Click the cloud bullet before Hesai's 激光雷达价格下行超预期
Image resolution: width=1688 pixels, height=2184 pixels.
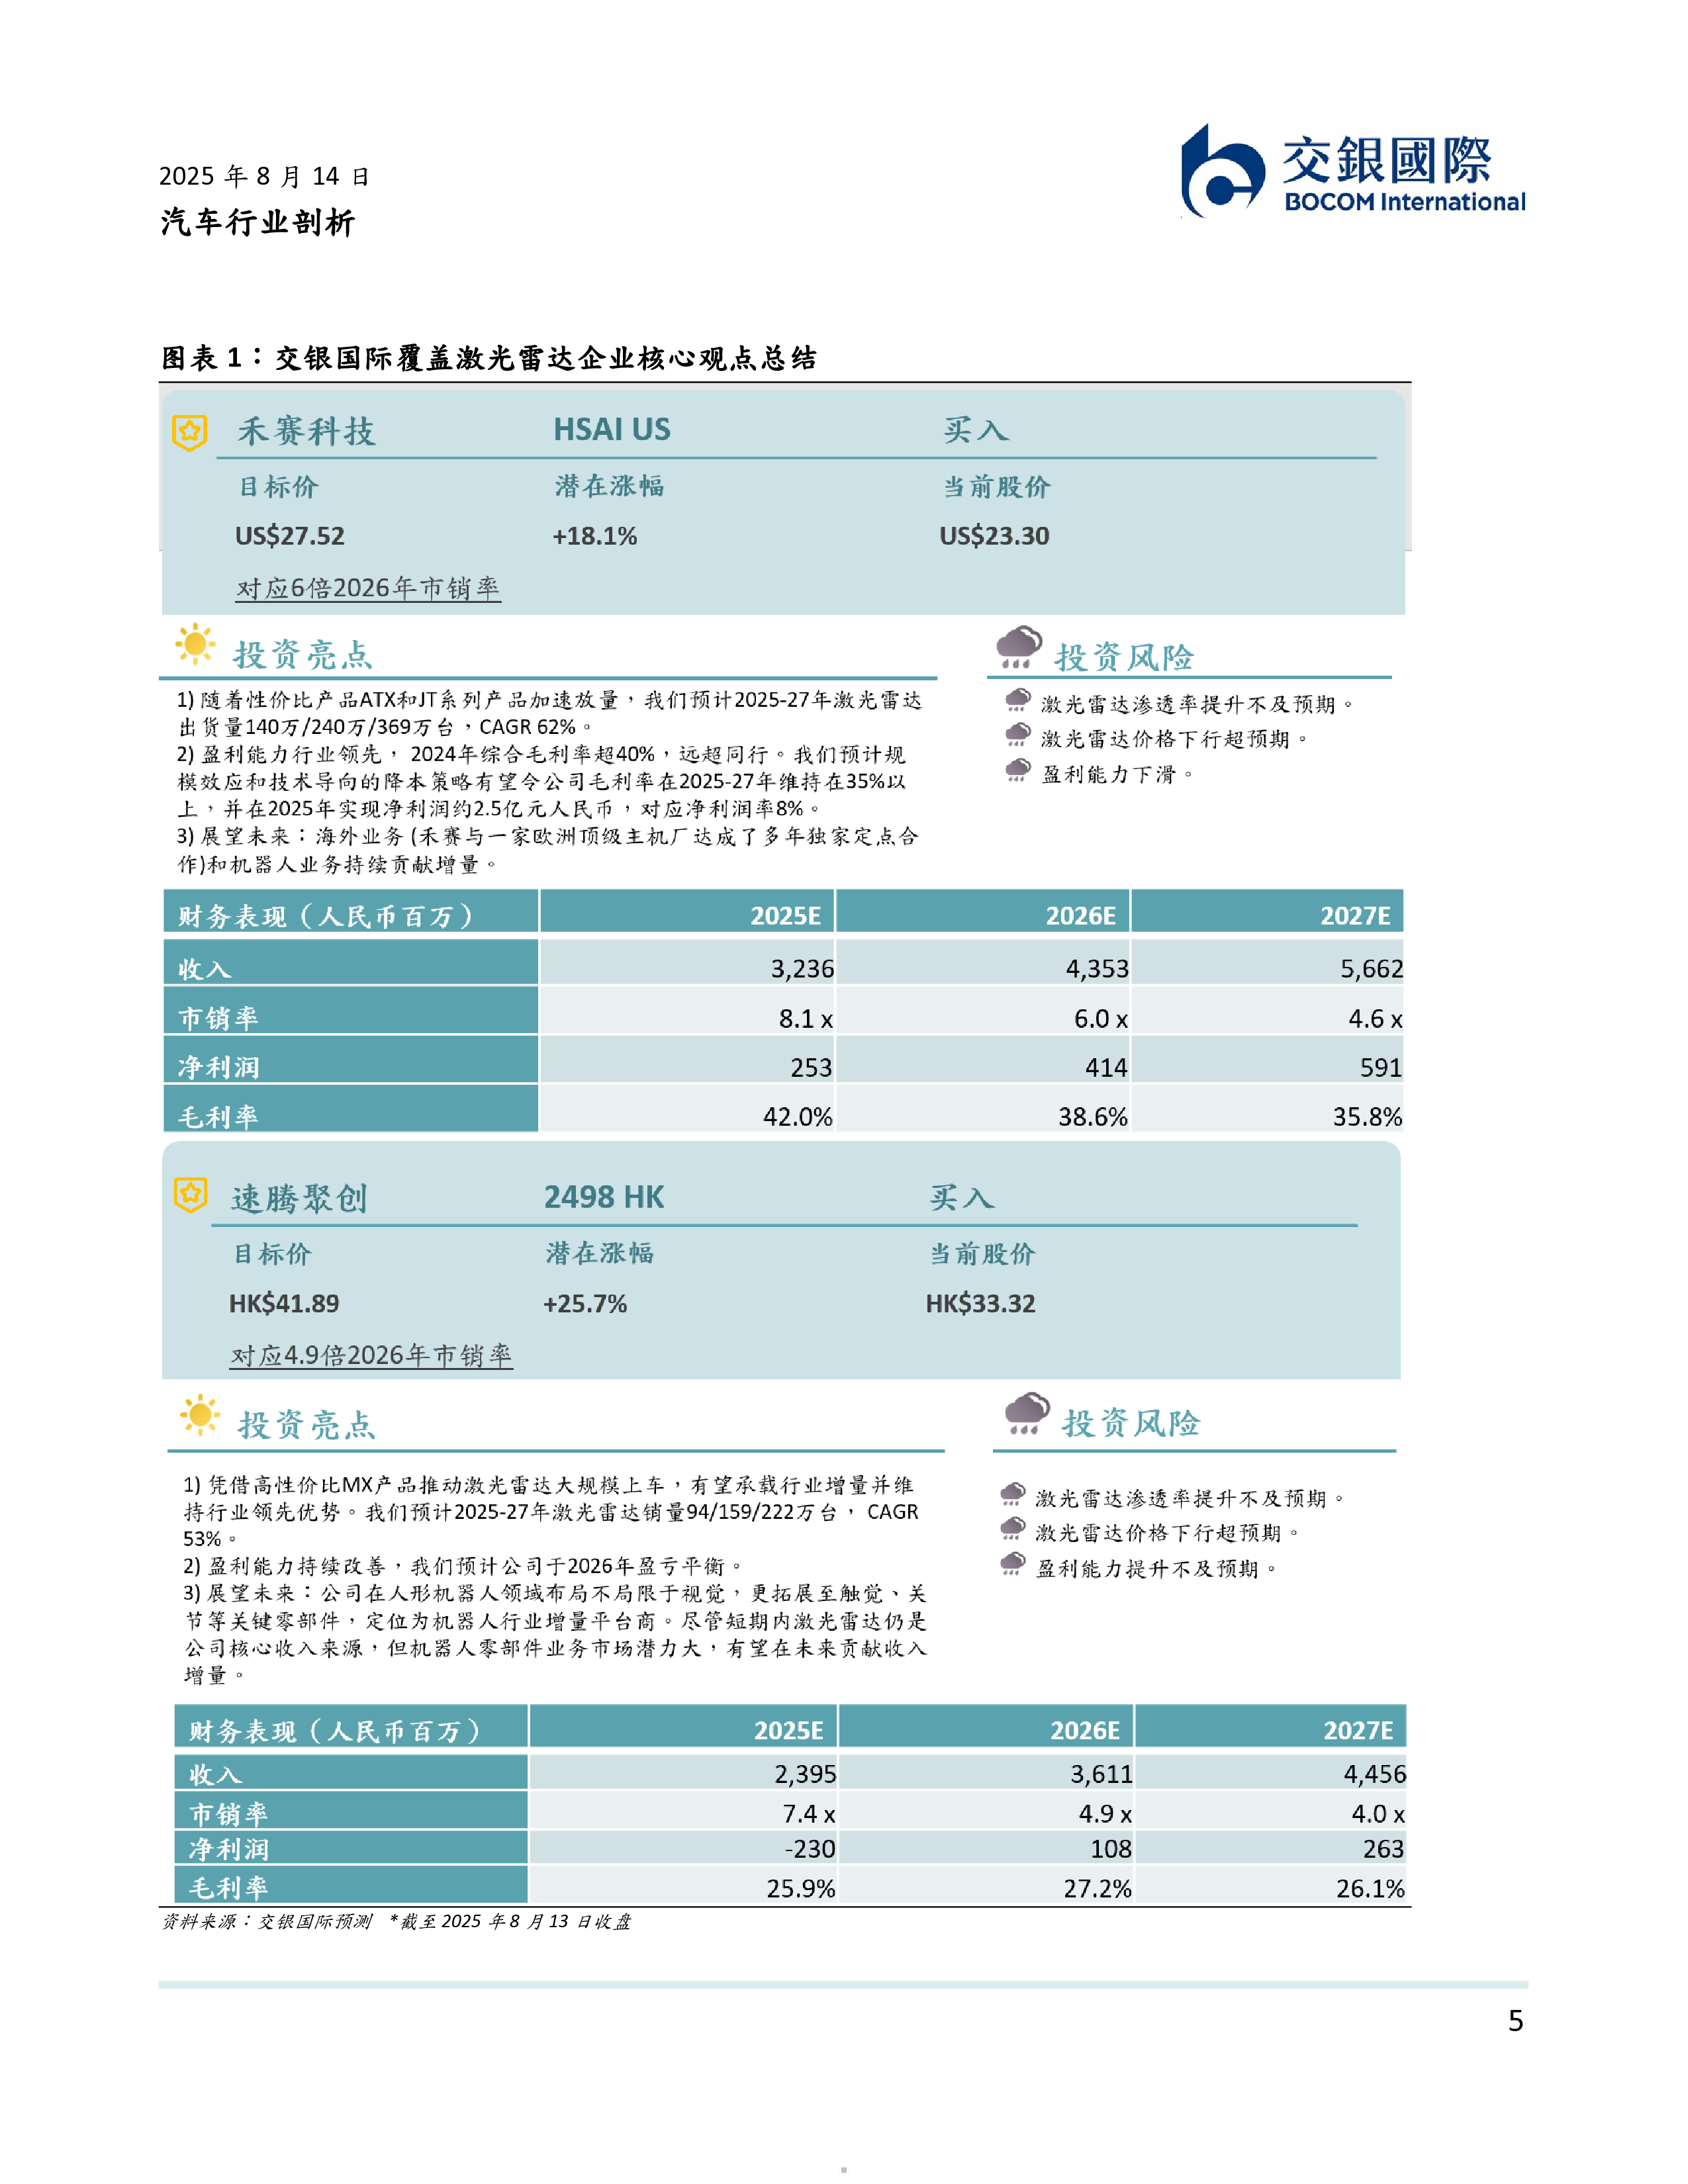[1018, 735]
